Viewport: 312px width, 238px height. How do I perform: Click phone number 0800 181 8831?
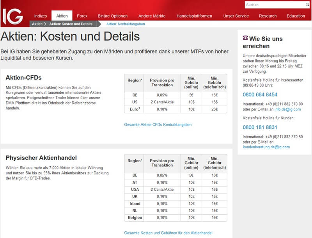(260, 127)
